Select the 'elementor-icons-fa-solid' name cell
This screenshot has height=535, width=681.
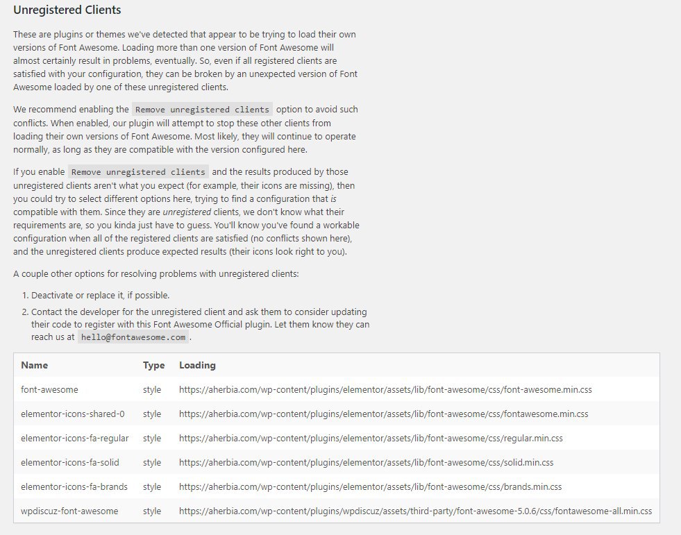pyautogui.click(x=70, y=462)
